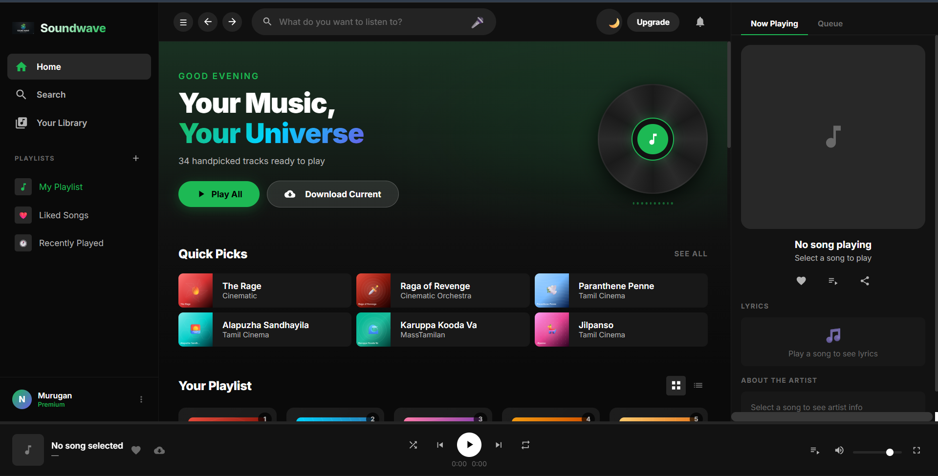Switch to the Queue tab
The width and height of the screenshot is (938, 476).
click(830, 23)
